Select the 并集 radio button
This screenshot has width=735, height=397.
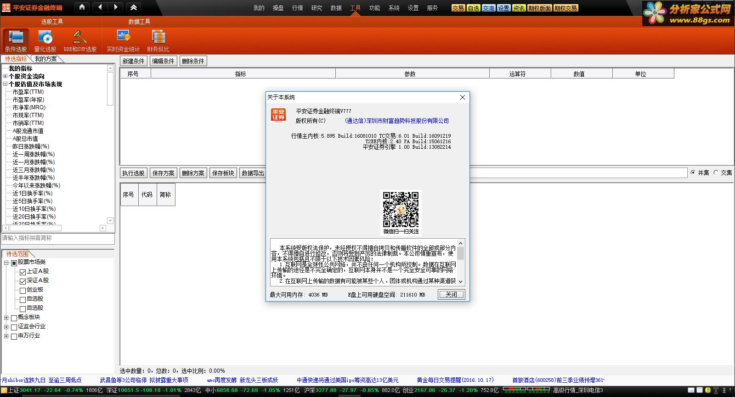(x=693, y=173)
